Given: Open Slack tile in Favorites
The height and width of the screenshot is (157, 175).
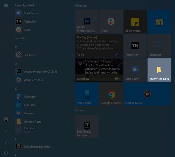Looking at the screenshot, I should [111, 22].
